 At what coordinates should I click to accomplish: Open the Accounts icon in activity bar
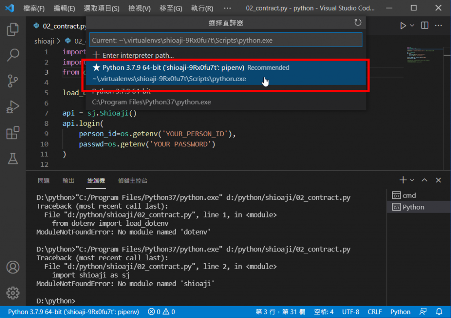(x=13, y=267)
